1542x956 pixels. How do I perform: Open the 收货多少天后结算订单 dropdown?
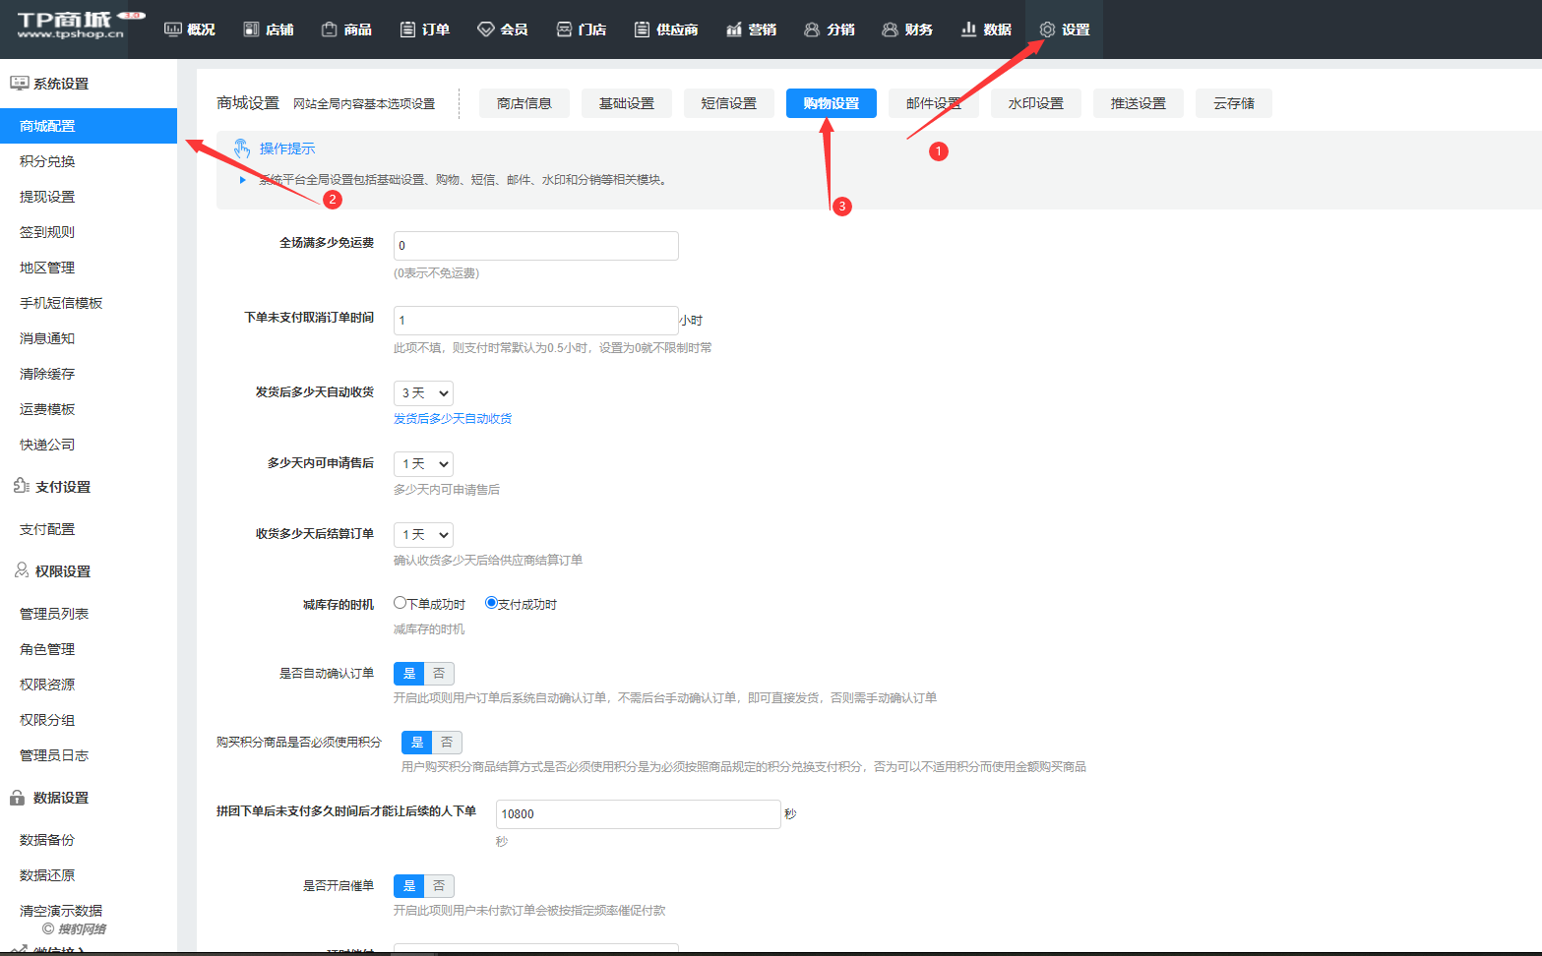click(423, 535)
